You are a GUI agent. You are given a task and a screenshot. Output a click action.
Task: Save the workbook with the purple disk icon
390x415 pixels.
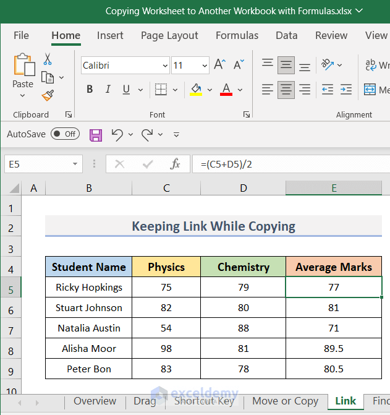coord(96,135)
